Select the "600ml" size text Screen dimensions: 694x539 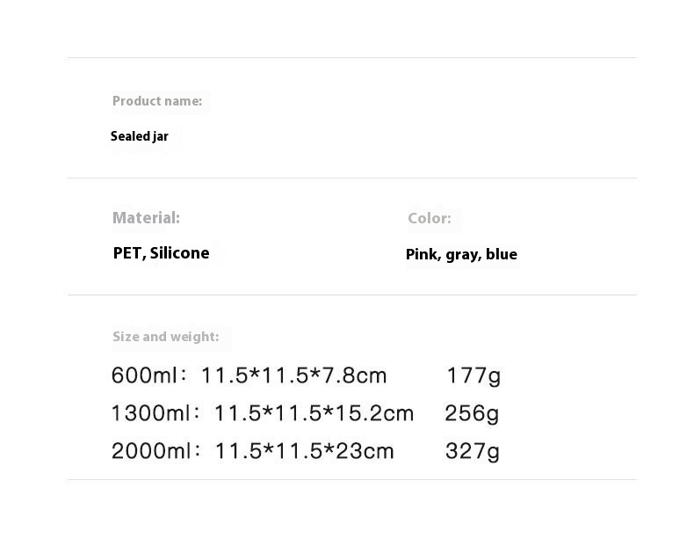point(144,376)
